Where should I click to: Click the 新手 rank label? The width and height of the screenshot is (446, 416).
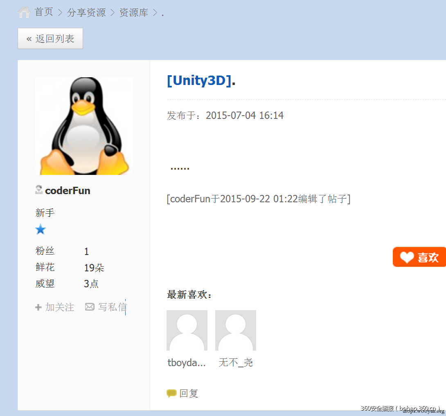tap(45, 213)
